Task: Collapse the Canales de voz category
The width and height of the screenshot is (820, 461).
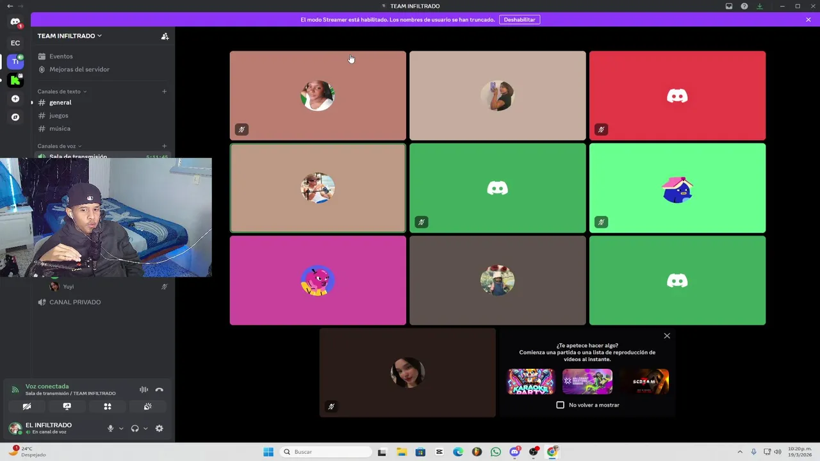Action: [x=60, y=146]
